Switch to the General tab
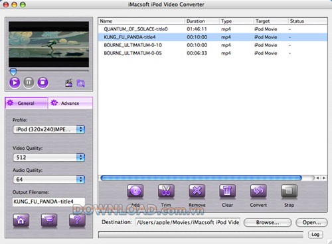This screenshot has width=332, height=244. click(26, 103)
